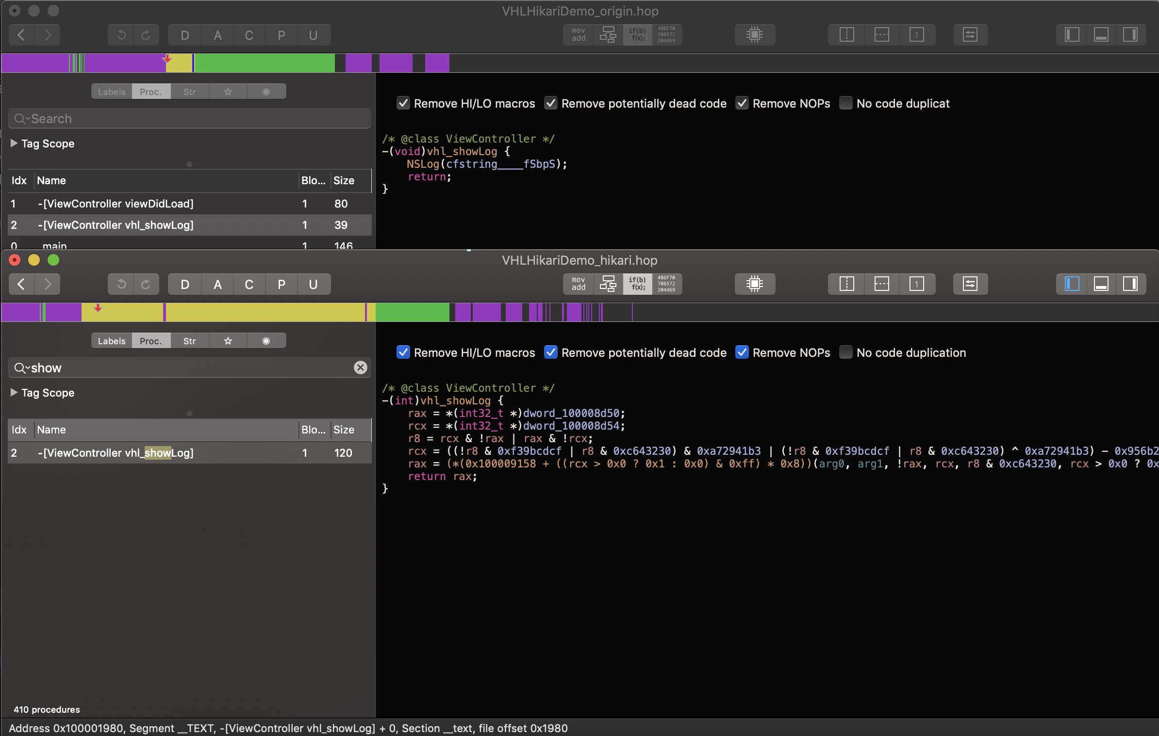Show hex view mode in hikari toolbar

click(666, 284)
